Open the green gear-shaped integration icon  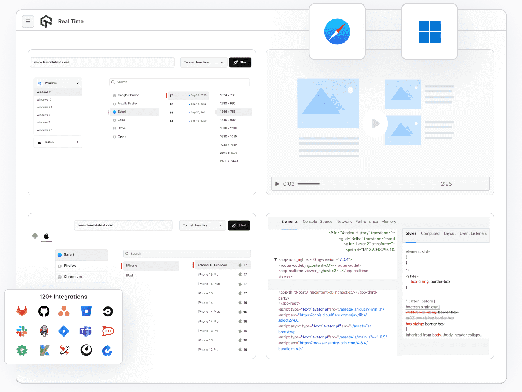pyautogui.click(x=22, y=350)
